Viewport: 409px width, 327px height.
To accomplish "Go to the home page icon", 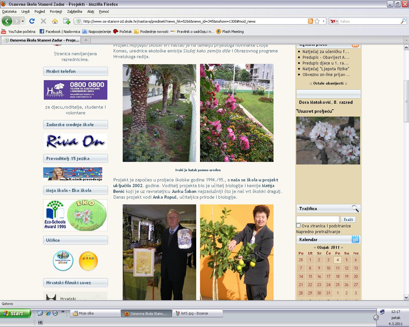I will (x=55, y=21).
